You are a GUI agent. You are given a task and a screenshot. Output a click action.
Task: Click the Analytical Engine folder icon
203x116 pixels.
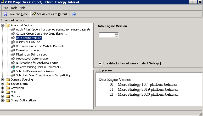pos(8,26)
